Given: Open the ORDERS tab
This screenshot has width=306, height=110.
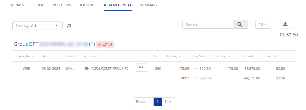Looking at the screenshot, I should pos(38,5).
